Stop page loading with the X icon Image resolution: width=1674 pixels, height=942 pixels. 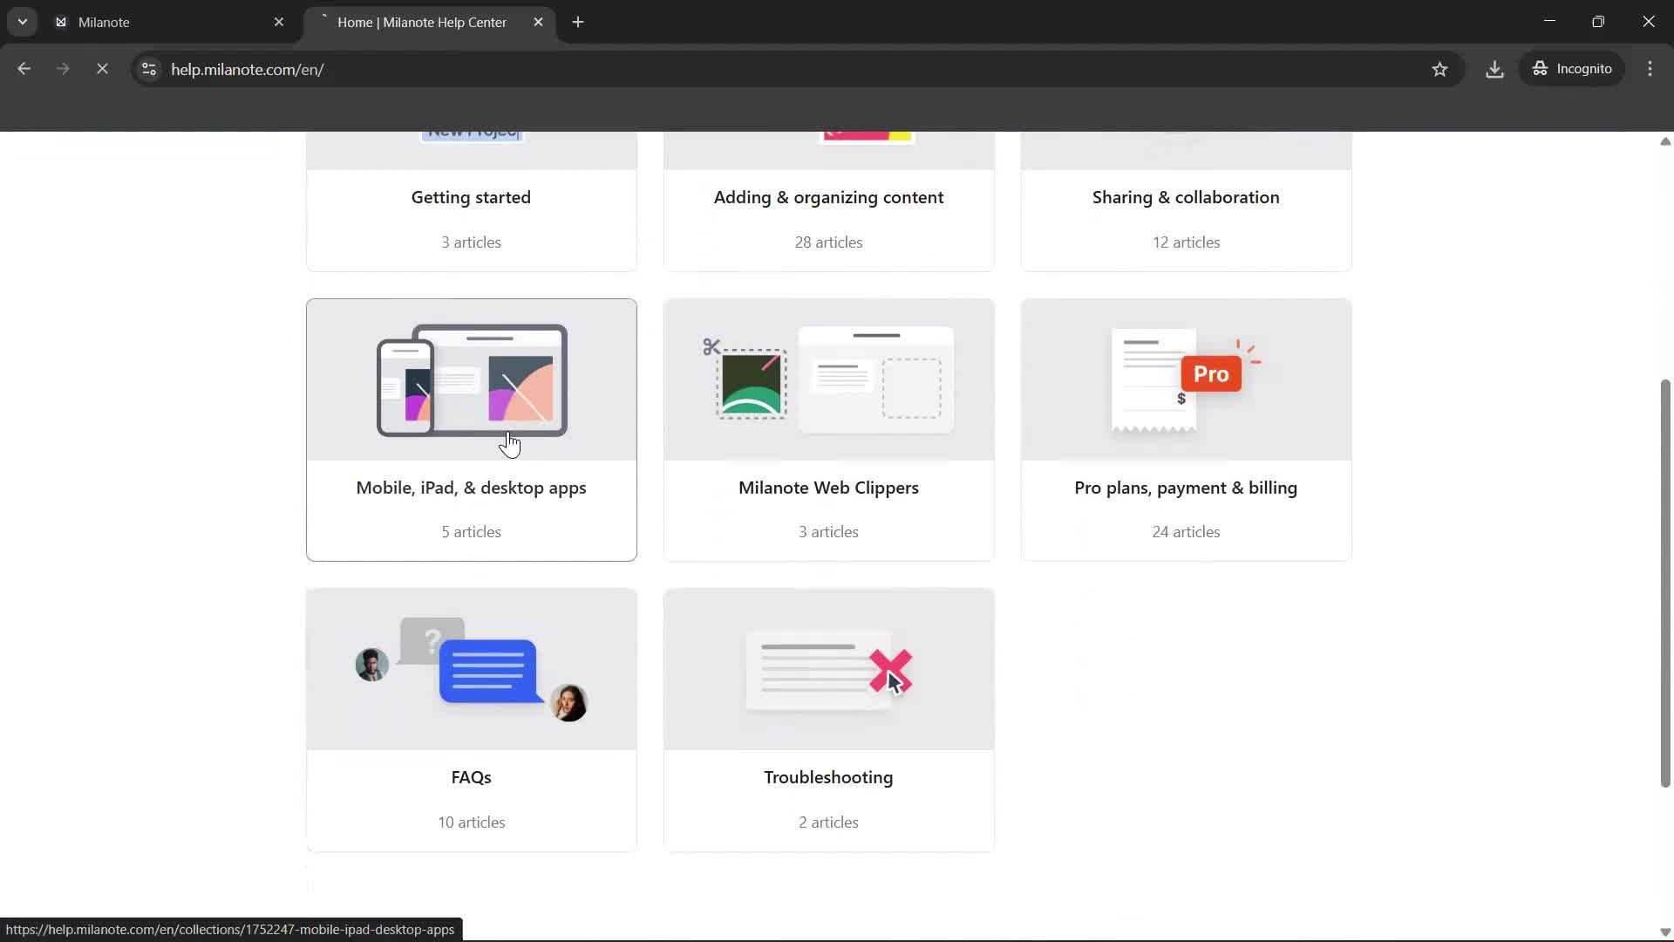click(x=102, y=69)
